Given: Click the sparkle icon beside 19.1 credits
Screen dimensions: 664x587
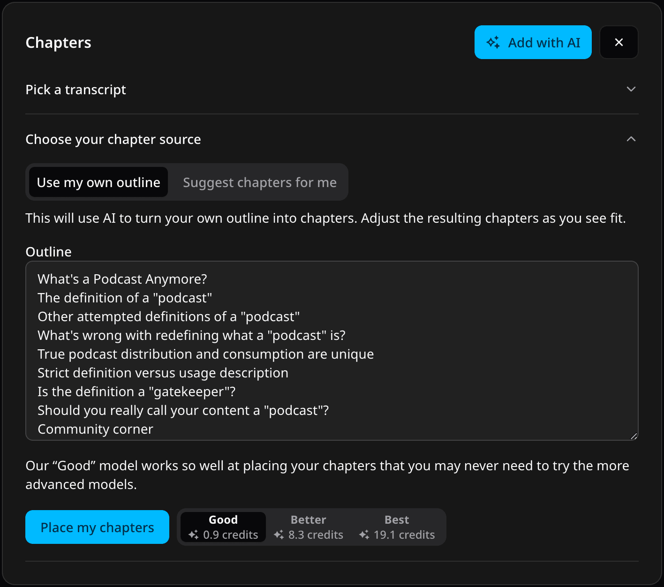Looking at the screenshot, I should [364, 535].
